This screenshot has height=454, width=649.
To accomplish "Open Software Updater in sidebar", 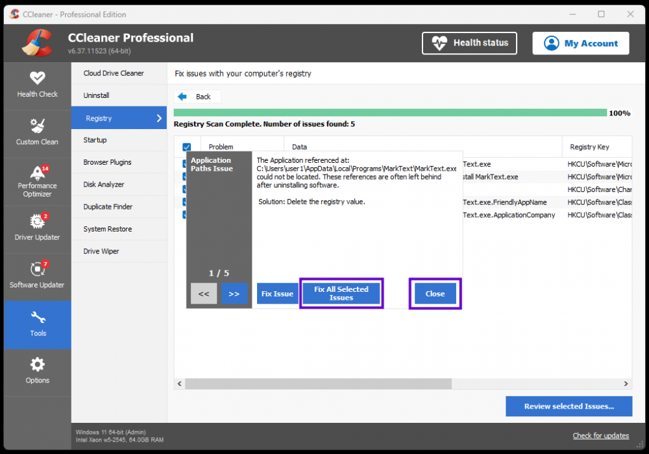I will pyautogui.click(x=37, y=277).
